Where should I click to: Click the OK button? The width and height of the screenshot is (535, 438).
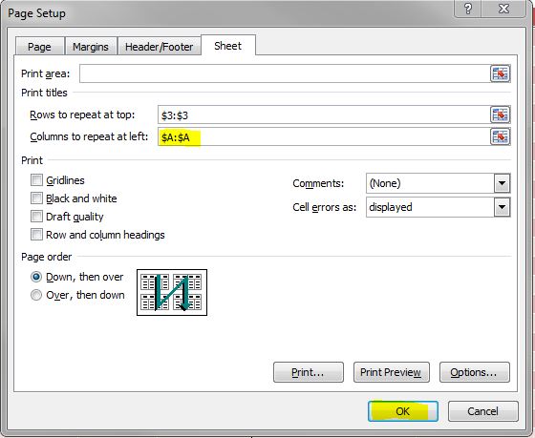(403, 411)
